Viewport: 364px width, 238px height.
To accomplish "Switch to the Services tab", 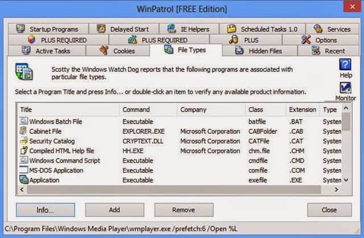I will tap(332, 29).
